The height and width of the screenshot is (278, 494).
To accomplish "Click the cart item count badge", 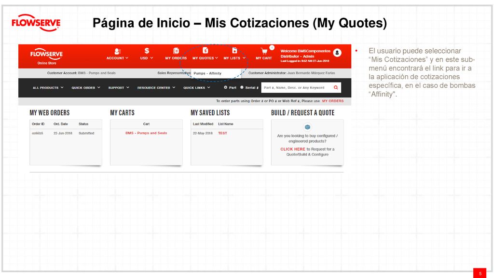I will 272,48.
